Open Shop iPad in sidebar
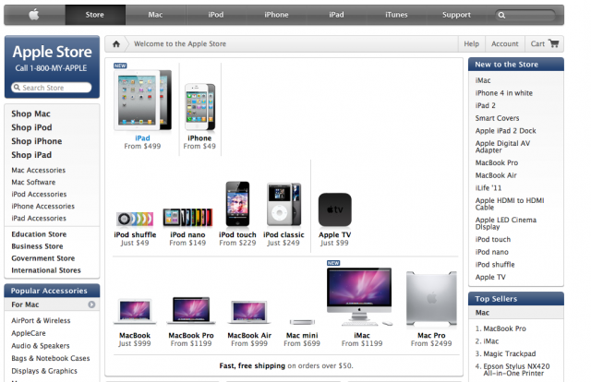 (x=31, y=155)
